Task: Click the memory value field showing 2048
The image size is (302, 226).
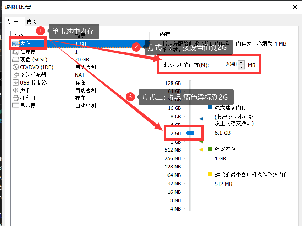Action: click(225, 65)
